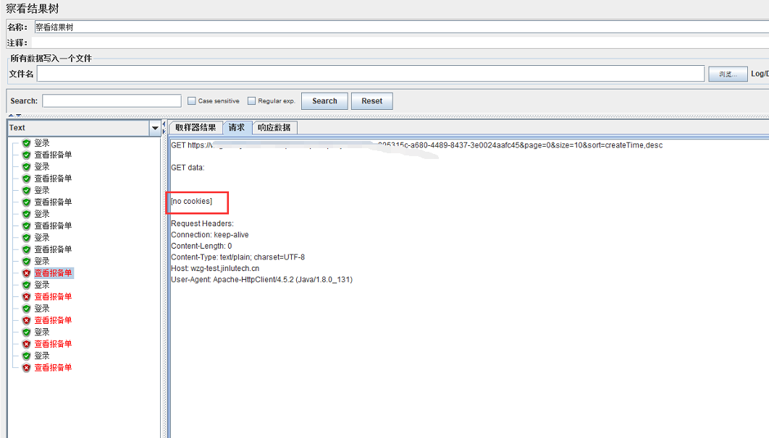The height and width of the screenshot is (438, 769).
Task: Select the 请求 tab
Action: 237,128
